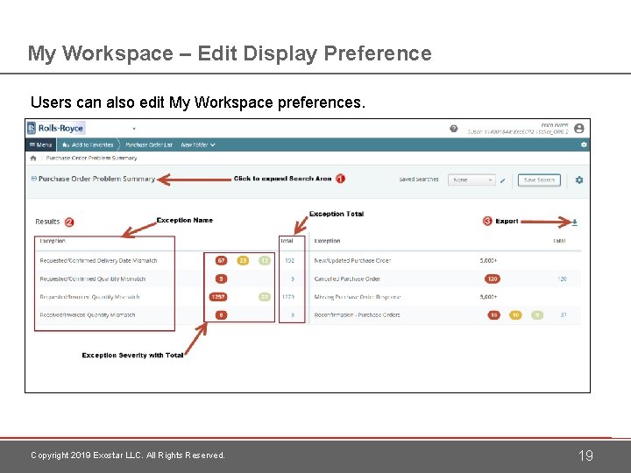
Task: Expand search area next to Purchase Order Problem Summary heading
Action: click(34, 179)
